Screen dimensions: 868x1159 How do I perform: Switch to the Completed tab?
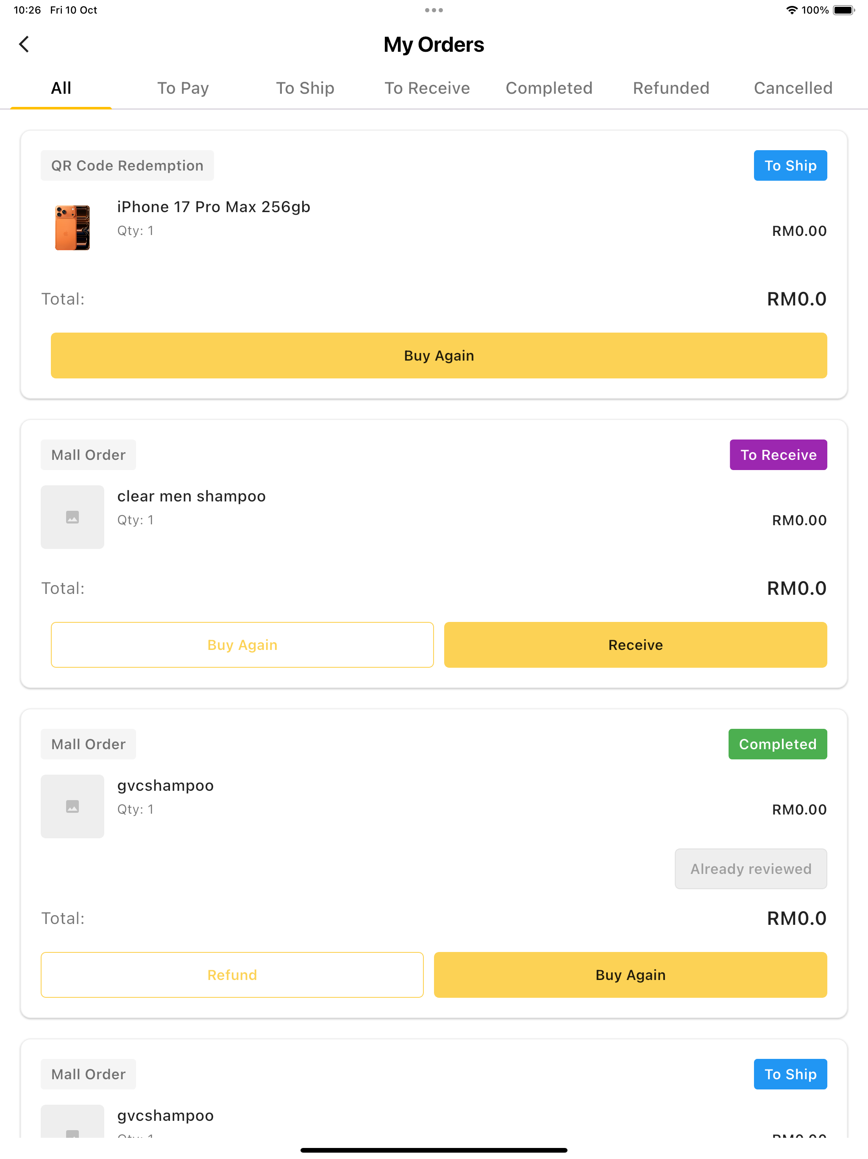tap(549, 88)
